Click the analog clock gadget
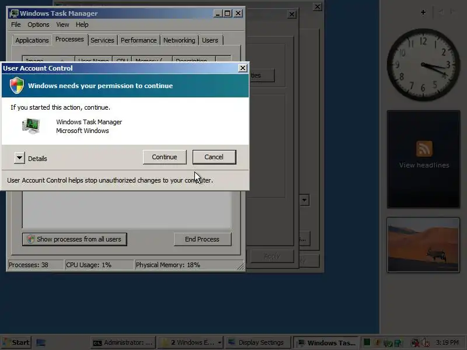The image size is (467, 350). click(x=423, y=65)
